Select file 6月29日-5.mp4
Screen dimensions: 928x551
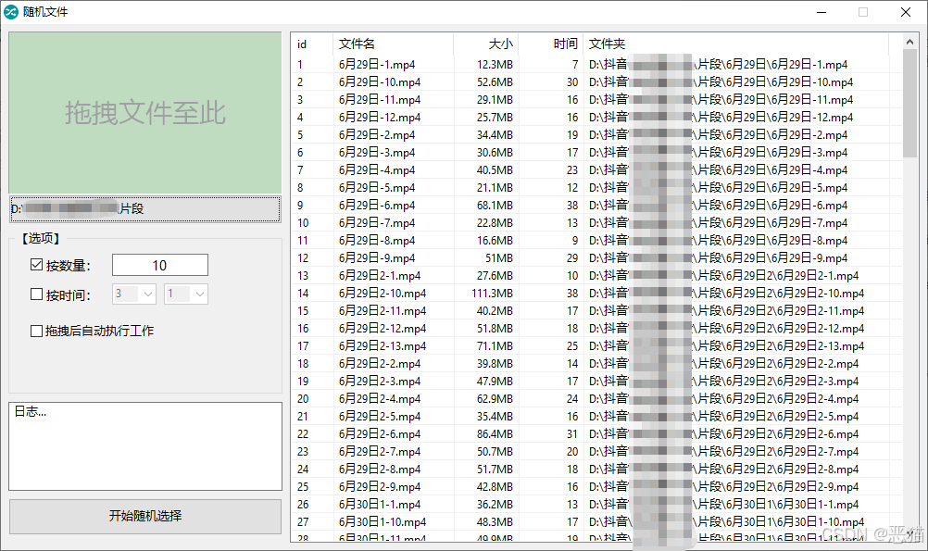tap(377, 188)
